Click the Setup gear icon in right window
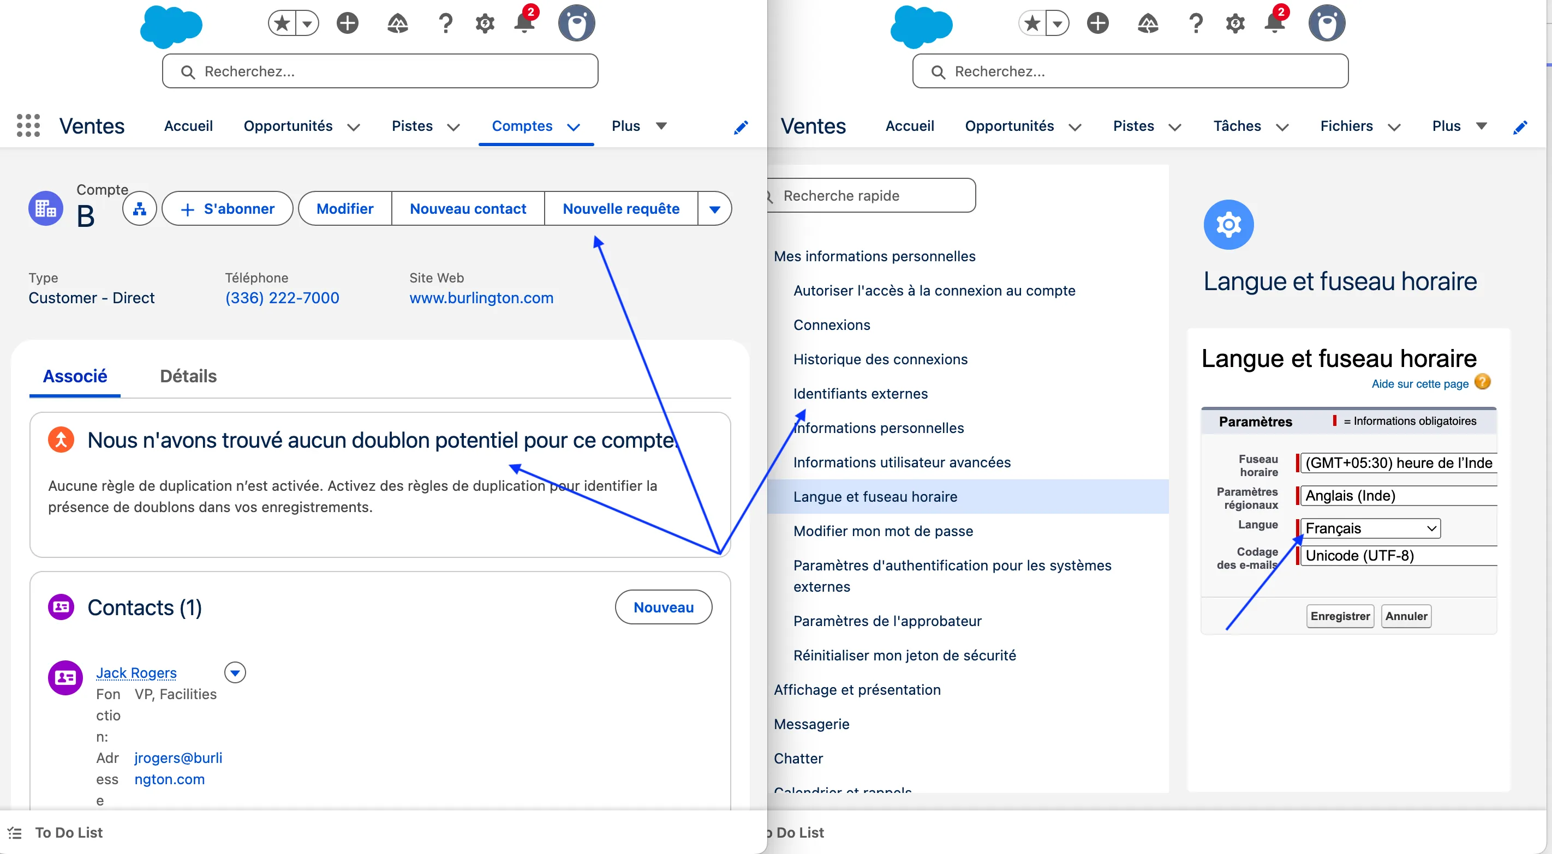The width and height of the screenshot is (1552, 854). pyautogui.click(x=1235, y=24)
